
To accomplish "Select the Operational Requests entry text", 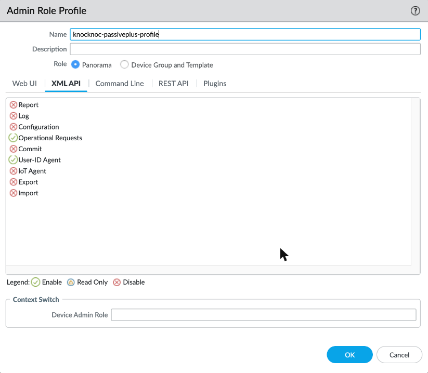I will 50,138.
